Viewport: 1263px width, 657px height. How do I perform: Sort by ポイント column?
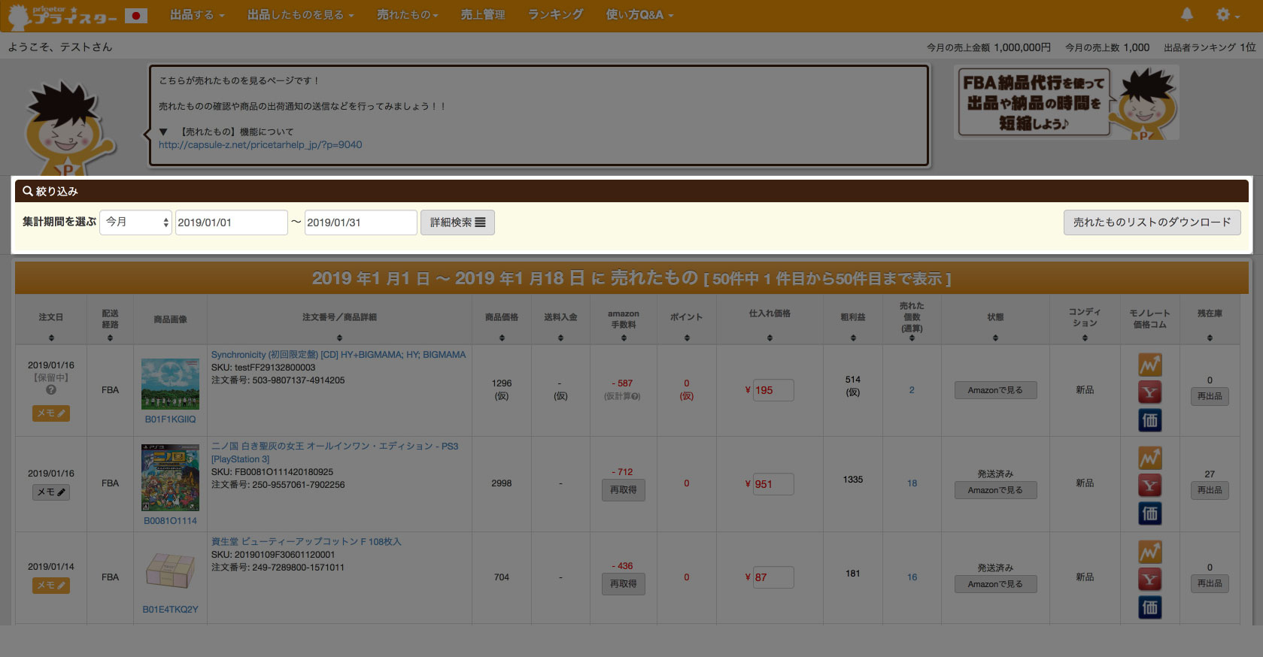[x=687, y=338]
